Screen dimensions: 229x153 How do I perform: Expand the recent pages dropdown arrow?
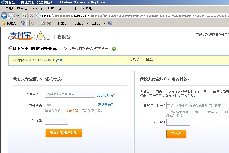(x=17, y=16)
